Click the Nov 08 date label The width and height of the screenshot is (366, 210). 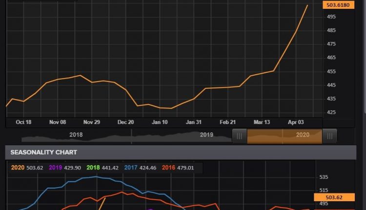point(58,122)
